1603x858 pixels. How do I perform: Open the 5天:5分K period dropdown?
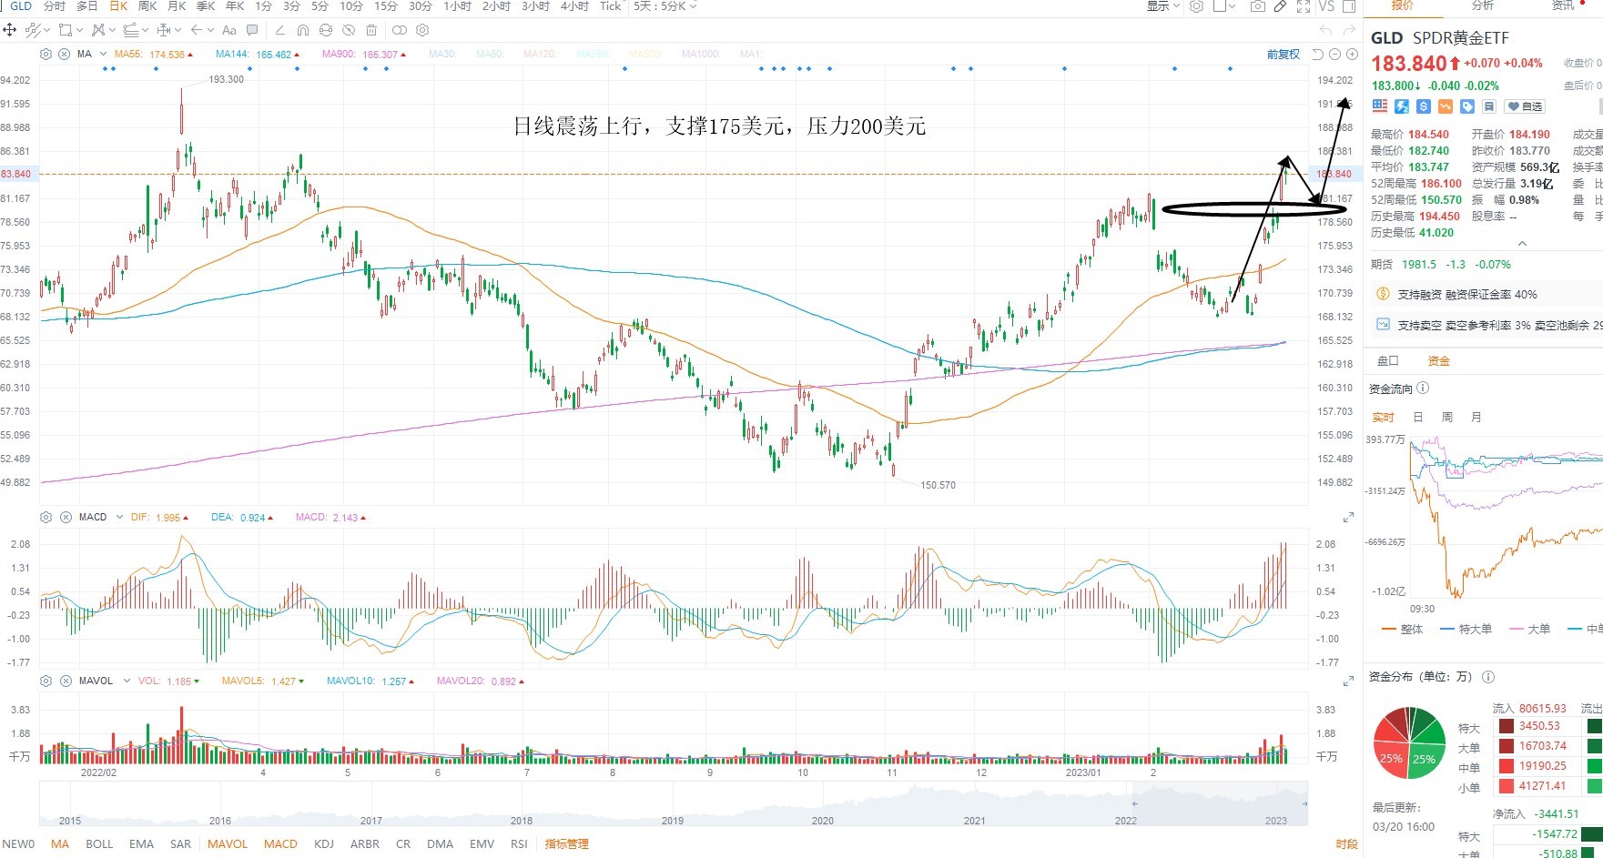[665, 6]
